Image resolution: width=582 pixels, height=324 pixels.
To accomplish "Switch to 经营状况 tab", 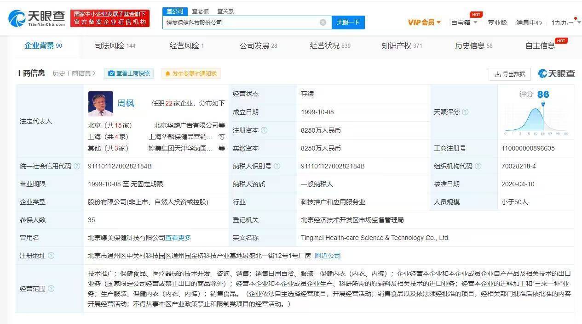I will [x=330, y=45].
